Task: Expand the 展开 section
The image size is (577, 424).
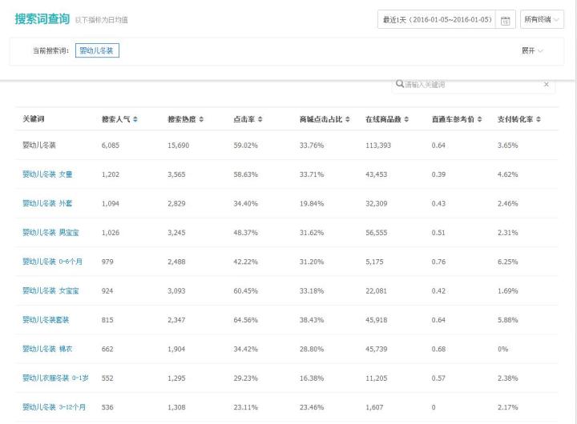Action: pos(532,50)
